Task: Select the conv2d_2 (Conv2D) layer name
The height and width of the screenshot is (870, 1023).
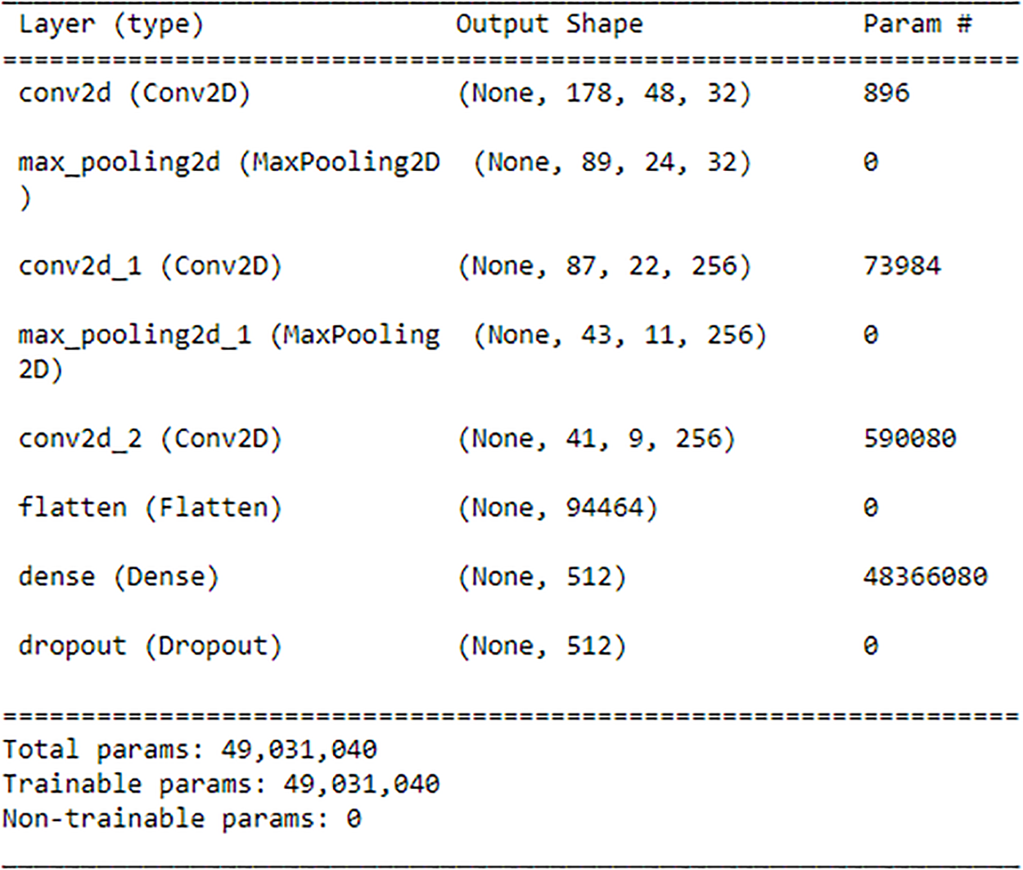Action: point(150,439)
